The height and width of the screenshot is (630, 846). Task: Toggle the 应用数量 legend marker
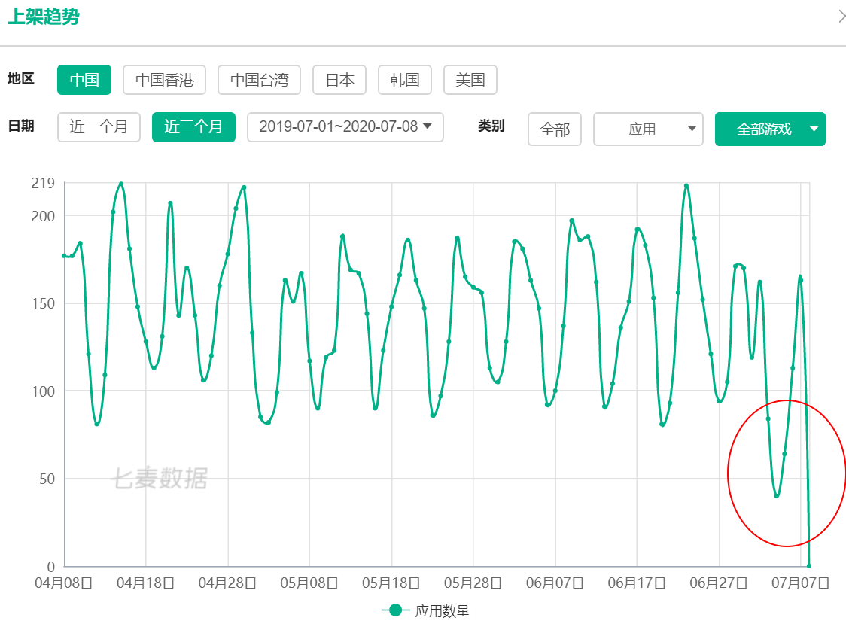click(x=395, y=610)
